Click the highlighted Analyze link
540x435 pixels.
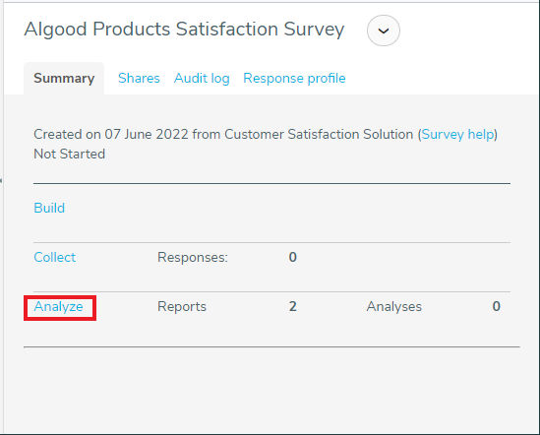[58, 306]
